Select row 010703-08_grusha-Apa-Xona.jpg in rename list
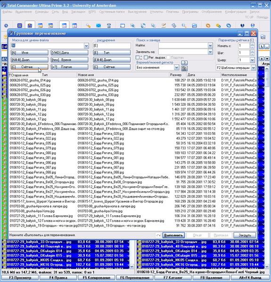The height and width of the screenshot is (282, 271). tap(132, 211)
